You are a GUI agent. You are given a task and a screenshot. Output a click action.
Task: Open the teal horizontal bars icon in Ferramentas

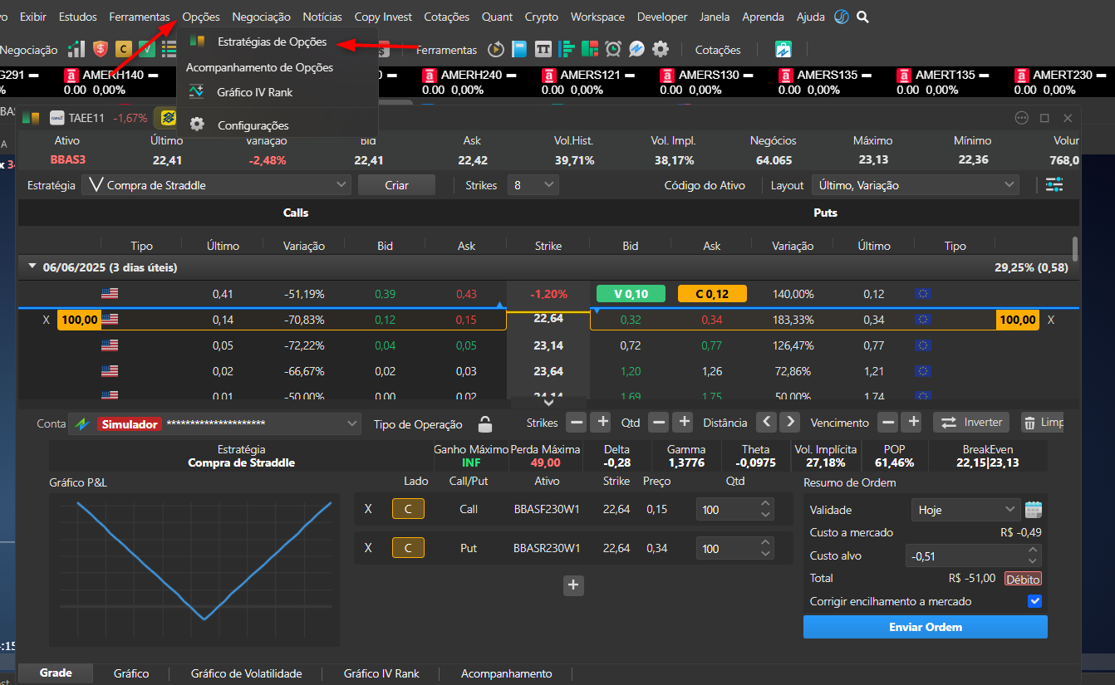(567, 50)
